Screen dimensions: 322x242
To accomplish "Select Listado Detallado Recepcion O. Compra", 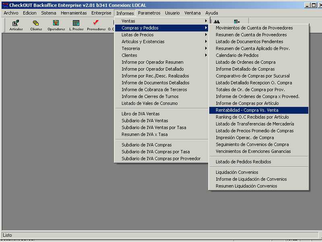I will 258,83.
